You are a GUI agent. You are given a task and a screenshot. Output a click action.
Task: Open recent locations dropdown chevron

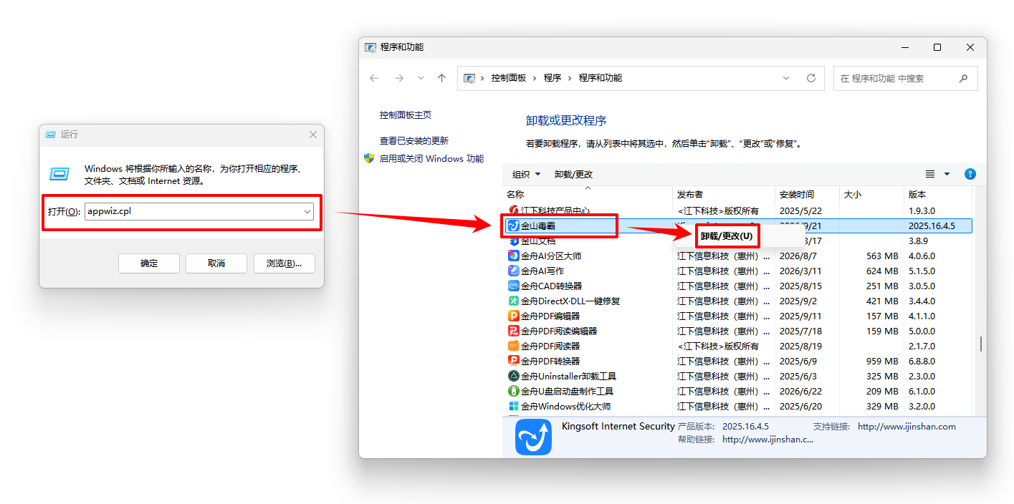[x=421, y=78]
